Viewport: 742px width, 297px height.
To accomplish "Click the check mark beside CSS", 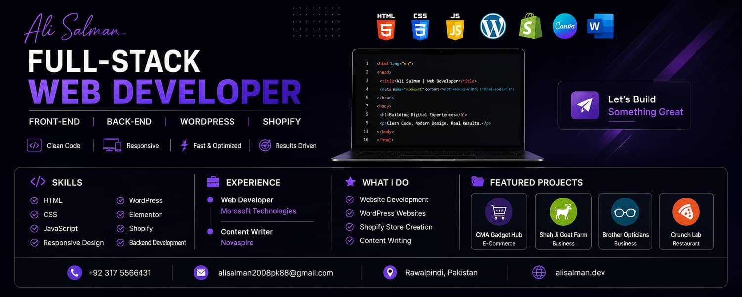I will coord(34,214).
